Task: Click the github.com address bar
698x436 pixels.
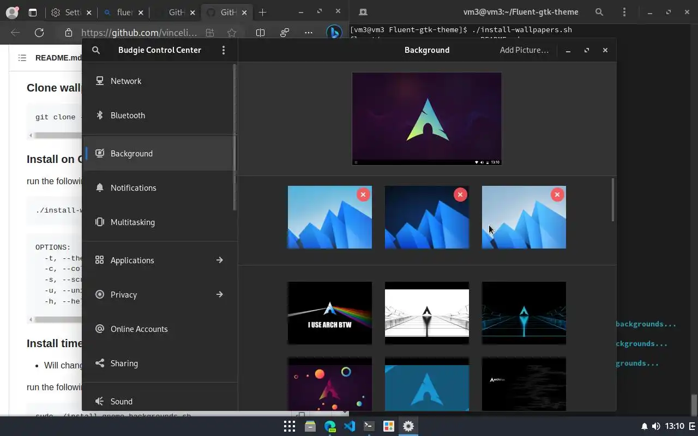Action: [139, 33]
